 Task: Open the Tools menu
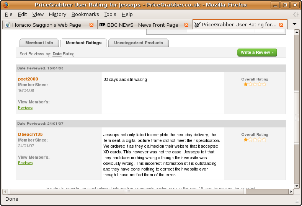coord(110,14)
